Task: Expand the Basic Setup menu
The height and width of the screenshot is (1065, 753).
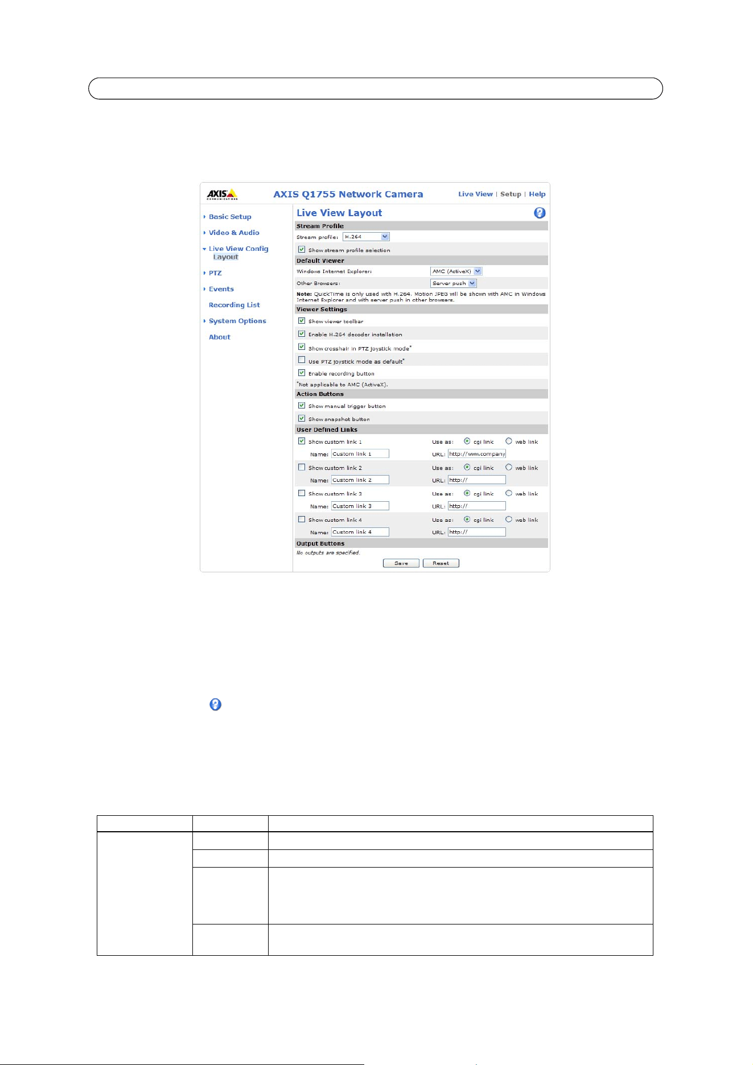Action: click(230, 217)
